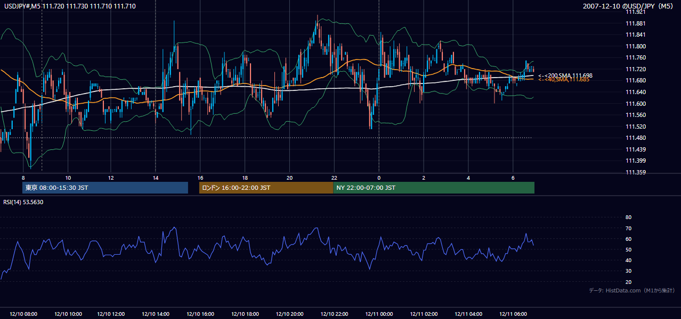The width and height of the screenshot is (681, 319).
Task: Click the HistData.com data source credit
Action: pyautogui.click(x=632, y=290)
